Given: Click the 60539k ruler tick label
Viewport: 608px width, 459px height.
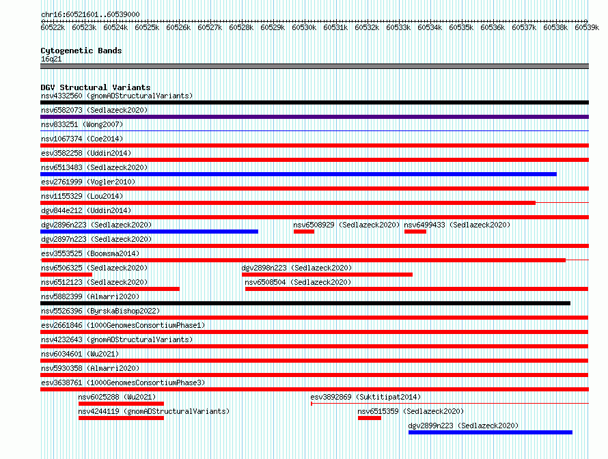Looking at the screenshot, I should coord(587,27).
